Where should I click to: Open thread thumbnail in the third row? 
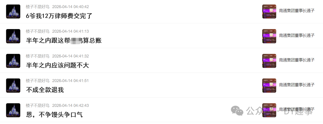(269, 61)
